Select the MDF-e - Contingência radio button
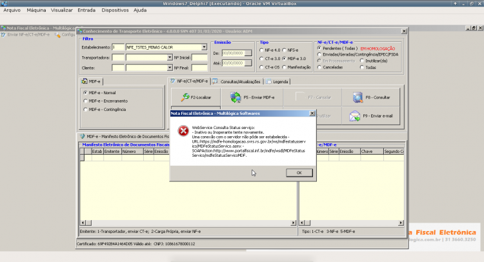The image size is (484, 262). [85, 109]
